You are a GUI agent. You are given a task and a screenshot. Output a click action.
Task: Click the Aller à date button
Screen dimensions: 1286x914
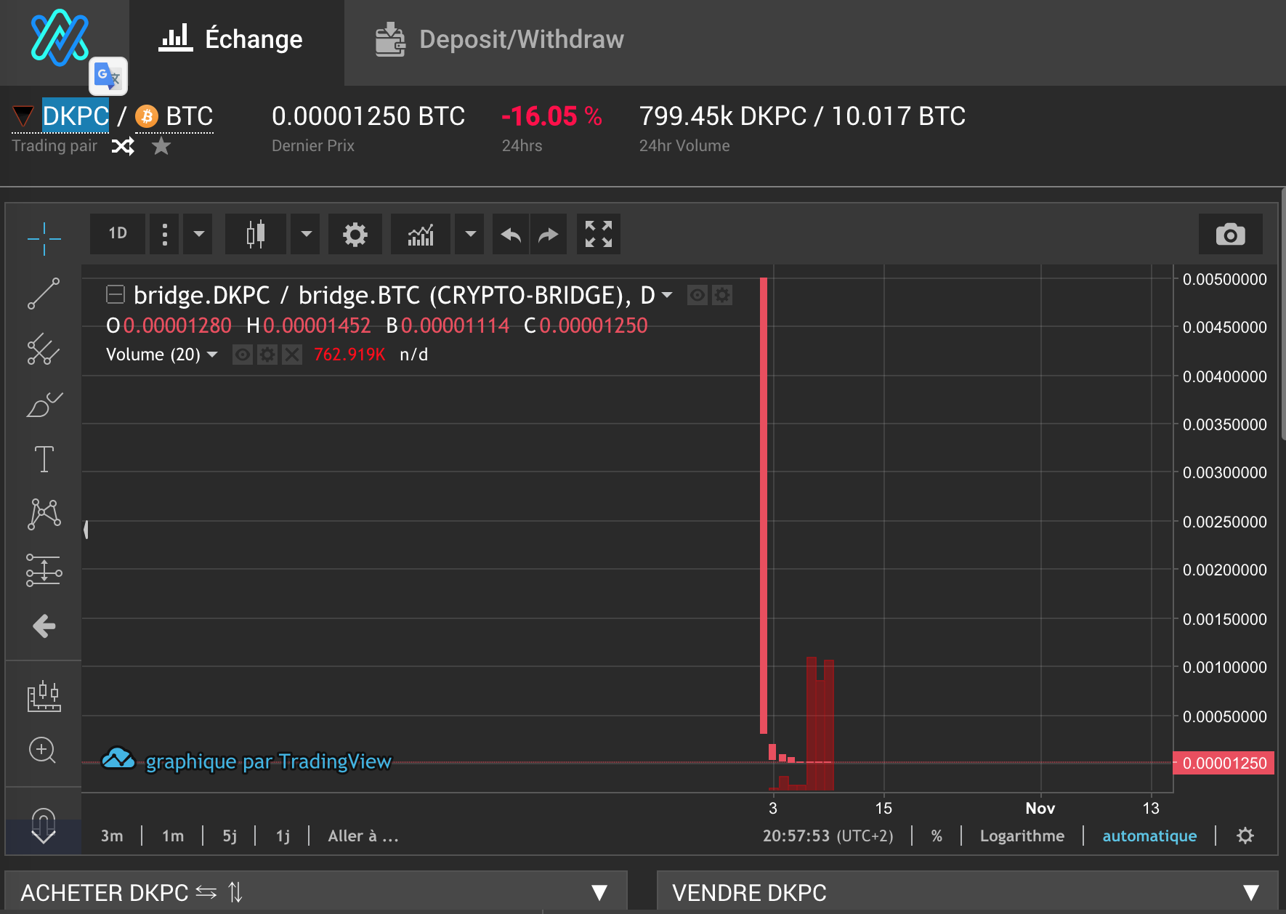coord(363,836)
